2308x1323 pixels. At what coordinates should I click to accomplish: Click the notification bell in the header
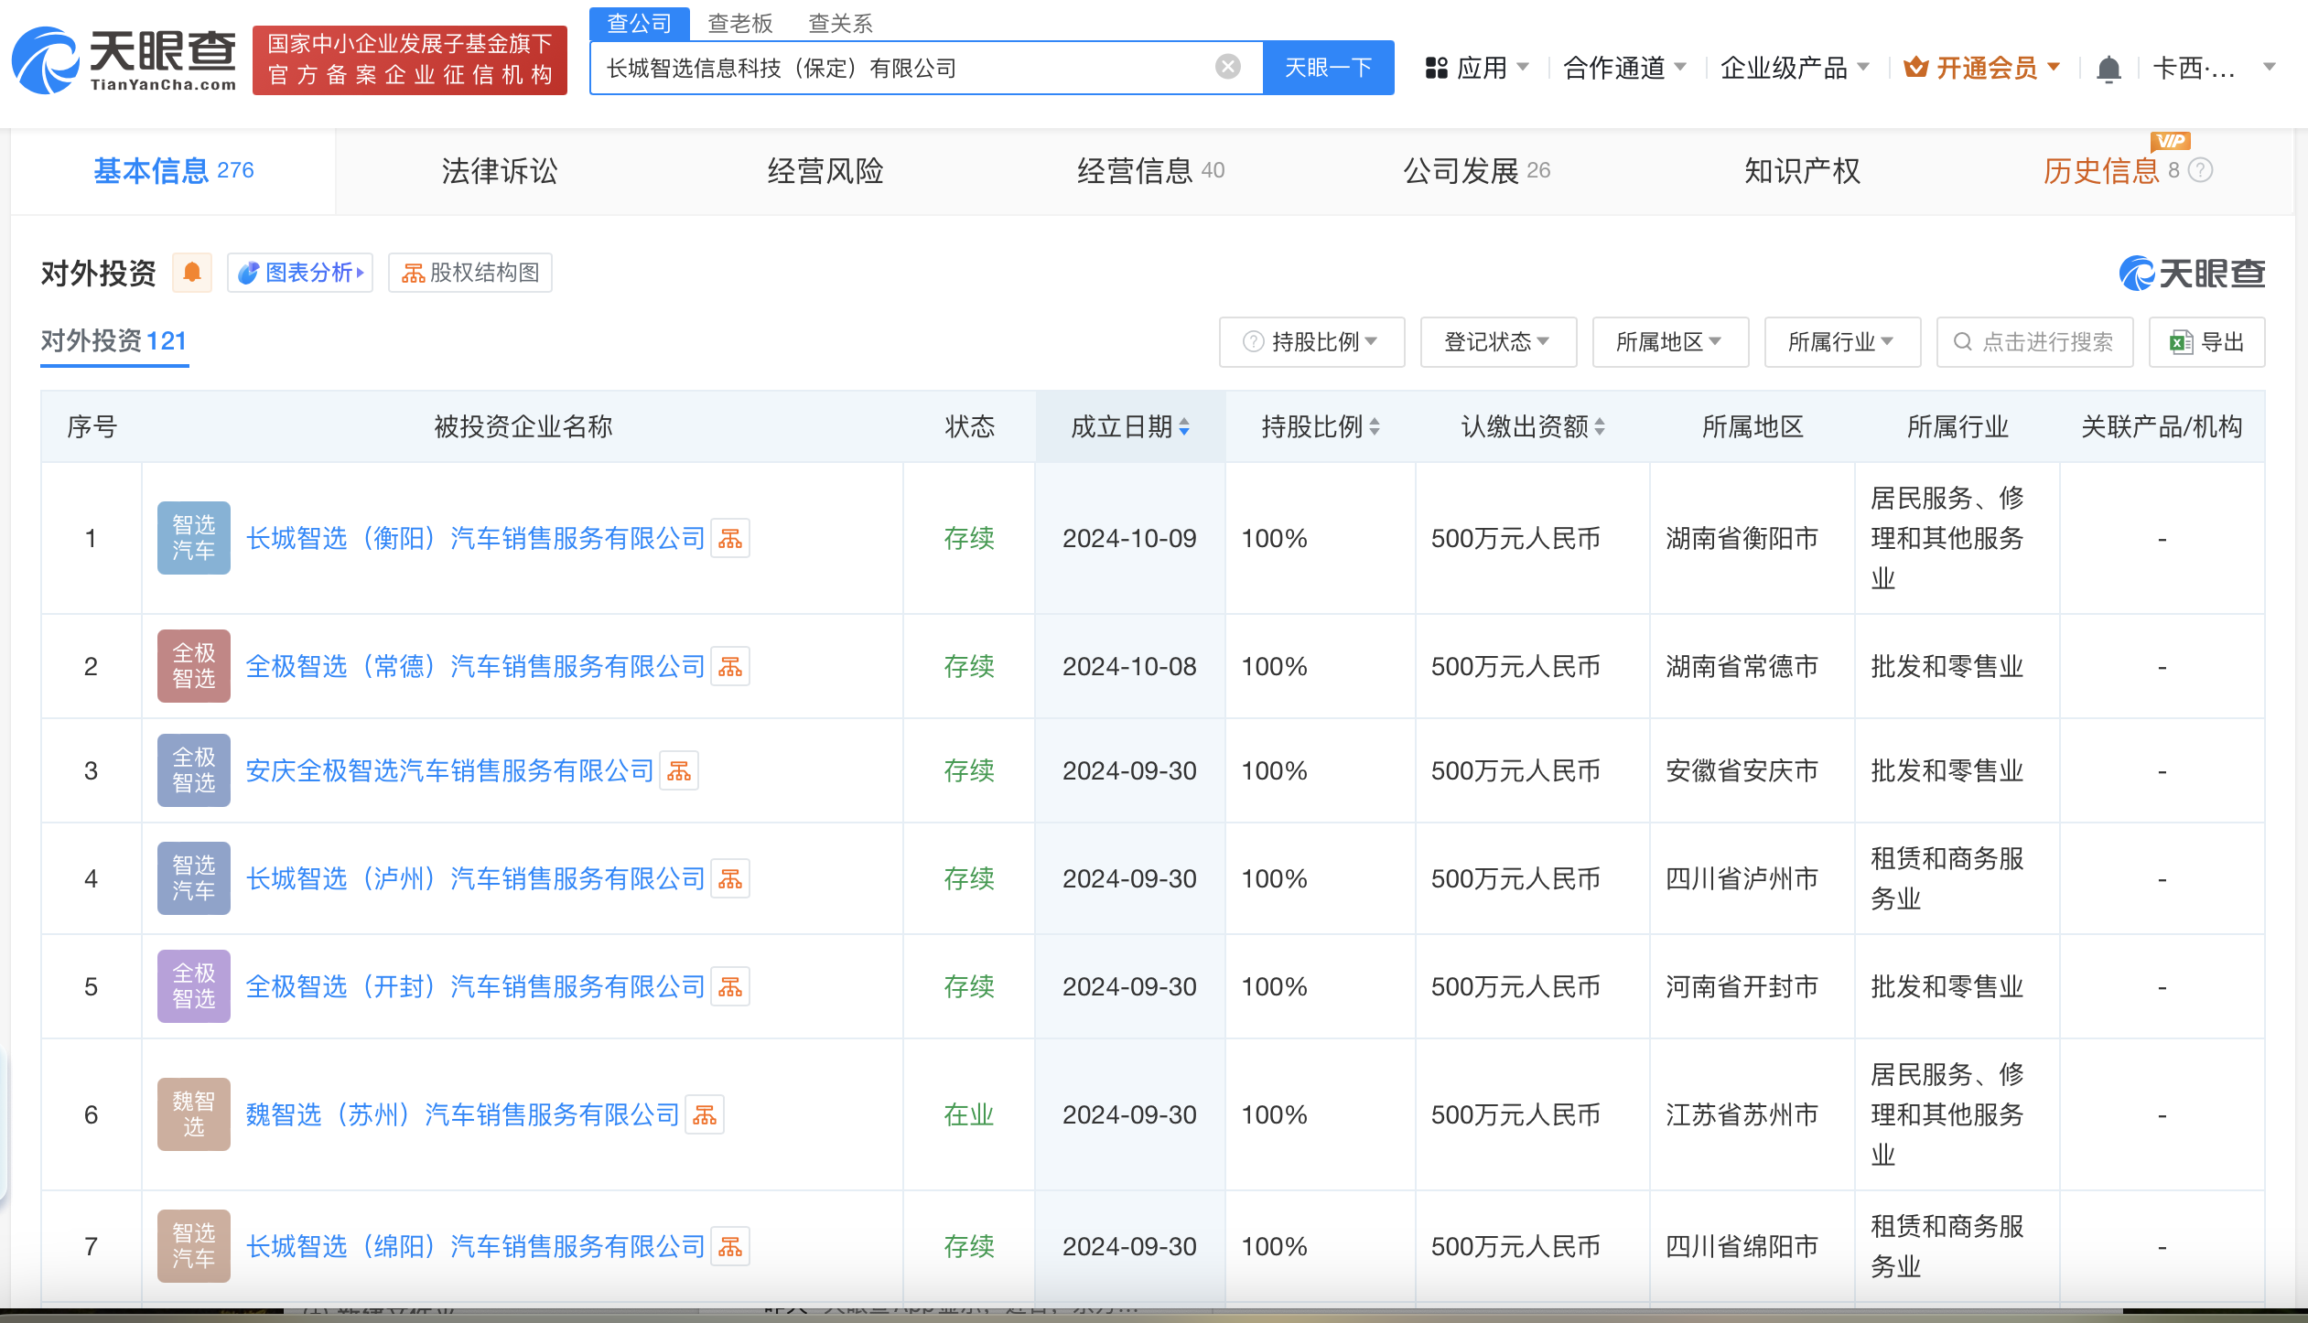click(x=2108, y=69)
